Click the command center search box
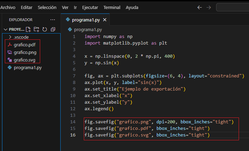Viewport: 249px width, 151px height. (x=232, y=7)
